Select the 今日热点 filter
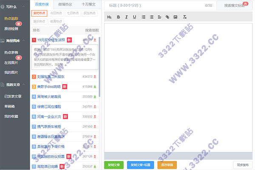 [56, 13]
